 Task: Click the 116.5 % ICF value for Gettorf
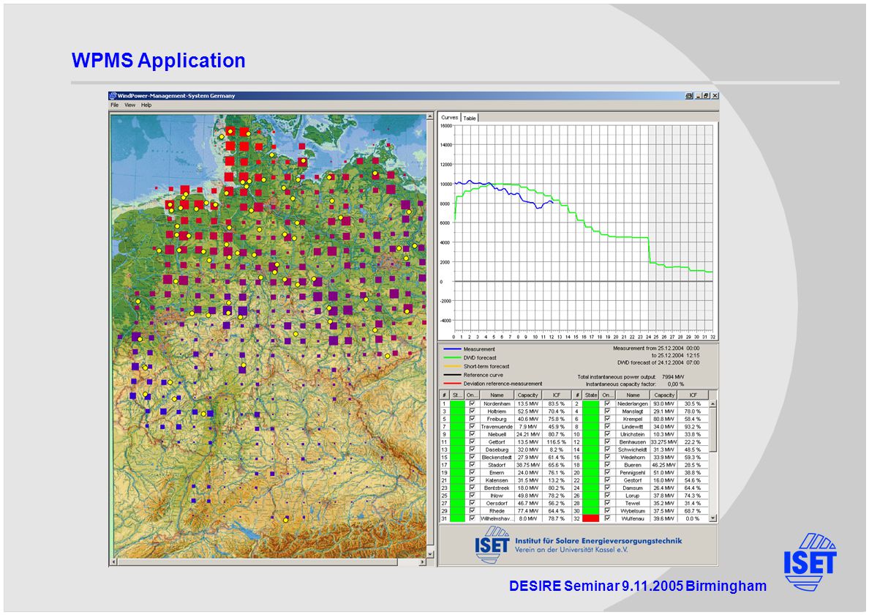click(x=557, y=442)
